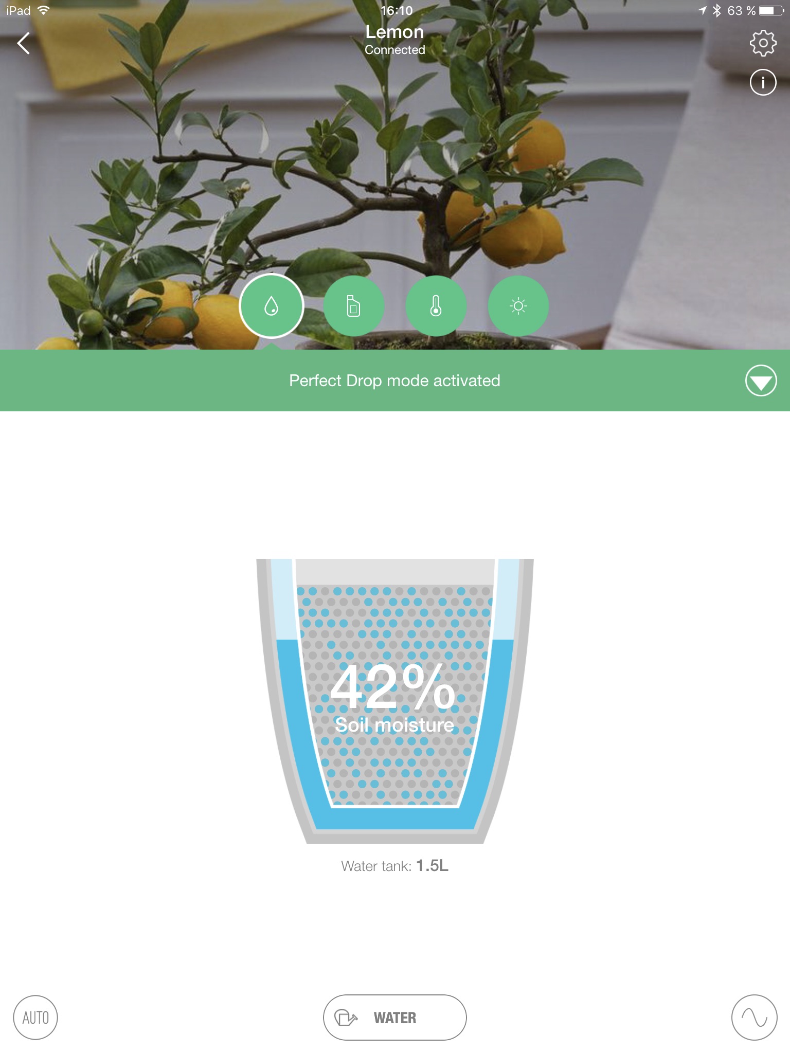Select the water drop moisture tab
The height and width of the screenshot is (1053, 790).
272,306
